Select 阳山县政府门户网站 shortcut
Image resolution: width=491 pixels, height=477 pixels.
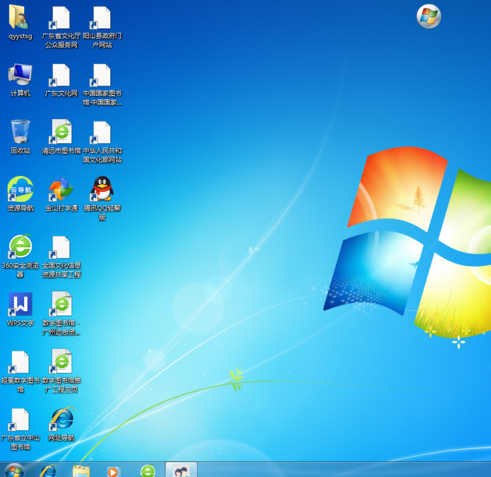[x=101, y=18]
